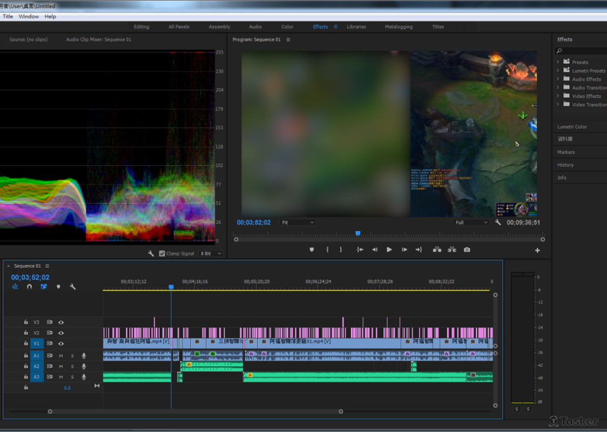
Task: Enable voice-over record on track A1
Action: [84, 355]
